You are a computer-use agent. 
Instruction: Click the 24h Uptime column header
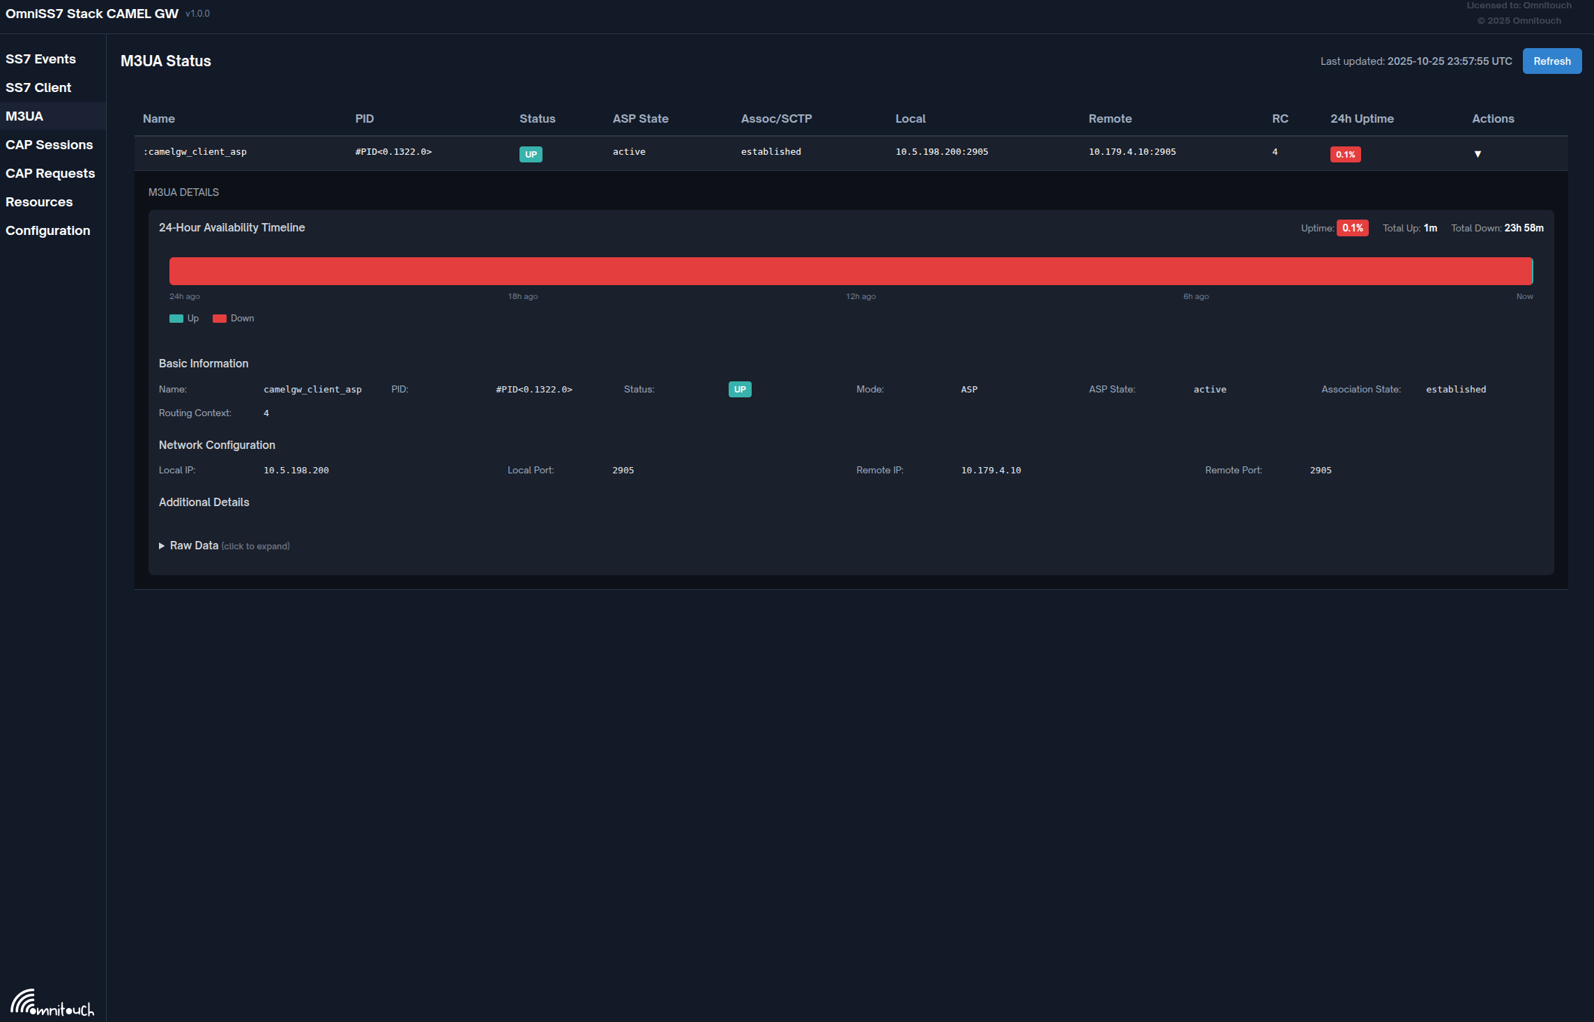click(1362, 119)
